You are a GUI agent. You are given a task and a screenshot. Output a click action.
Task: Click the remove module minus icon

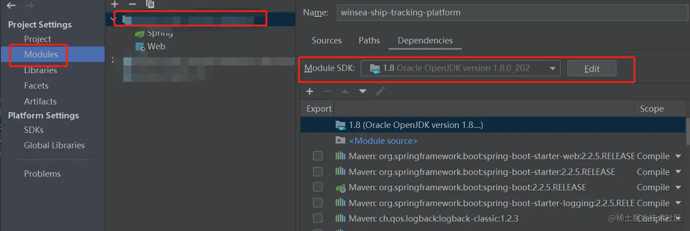[132, 4]
